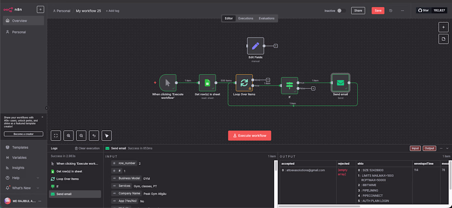Expand the Help menu in sidebar
The image size is (452, 208).
pyautogui.click(x=38, y=178)
